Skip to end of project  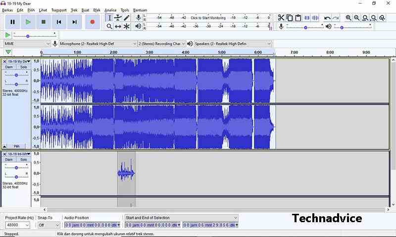click(74, 22)
